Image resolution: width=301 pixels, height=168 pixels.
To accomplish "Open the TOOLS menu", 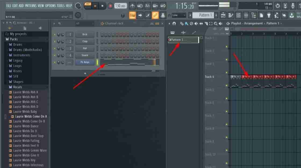I will 61,6.
